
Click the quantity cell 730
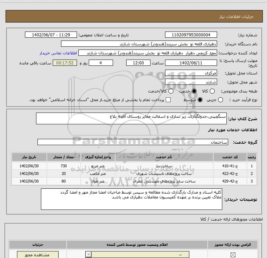tap(64, 166)
